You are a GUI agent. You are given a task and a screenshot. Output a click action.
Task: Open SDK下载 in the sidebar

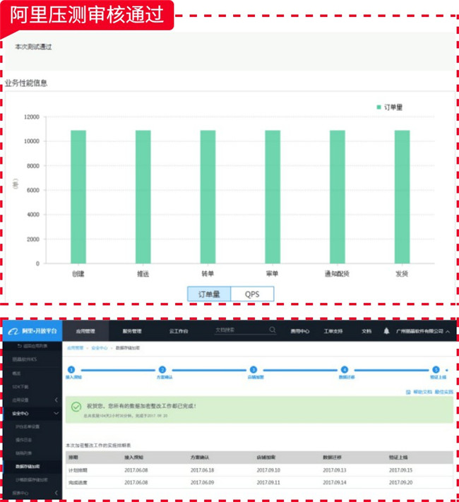[20, 387]
